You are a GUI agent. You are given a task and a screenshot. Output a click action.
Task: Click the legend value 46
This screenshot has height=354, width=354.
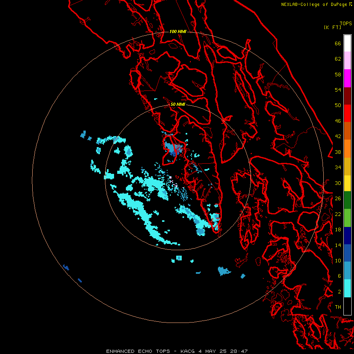tap(338, 121)
